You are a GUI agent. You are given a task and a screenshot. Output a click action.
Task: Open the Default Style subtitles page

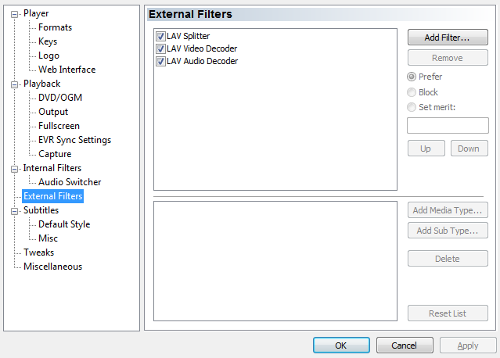64,224
